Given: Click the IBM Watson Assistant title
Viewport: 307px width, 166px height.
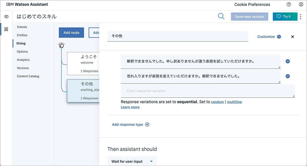Looking at the screenshot, I should click(27, 4).
